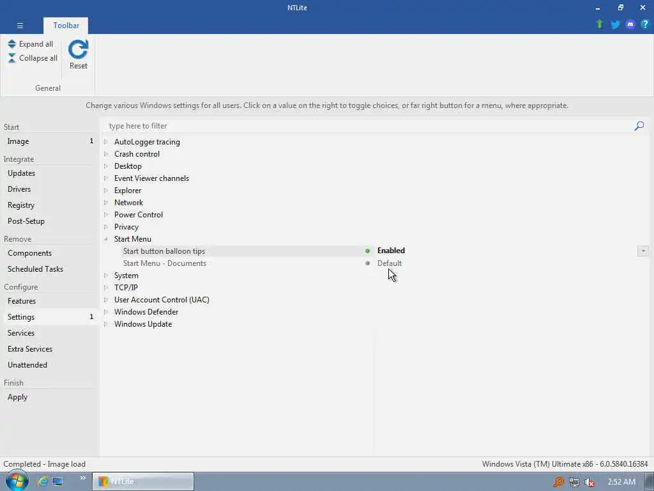Click the network tray icon
Screen dimensions: 654x491
pos(574,482)
